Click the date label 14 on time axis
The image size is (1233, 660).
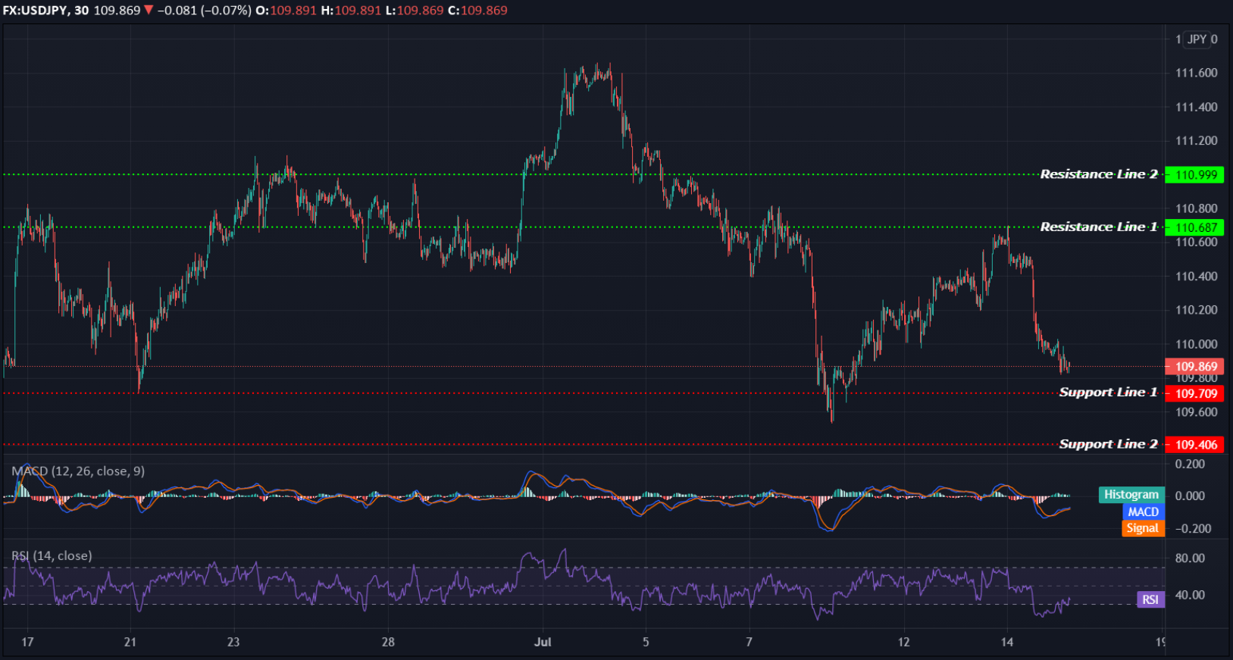tap(1006, 642)
